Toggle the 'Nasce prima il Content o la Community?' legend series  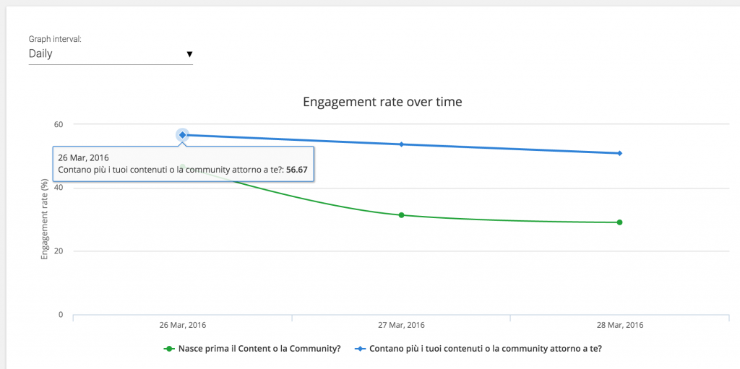[252, 350]
